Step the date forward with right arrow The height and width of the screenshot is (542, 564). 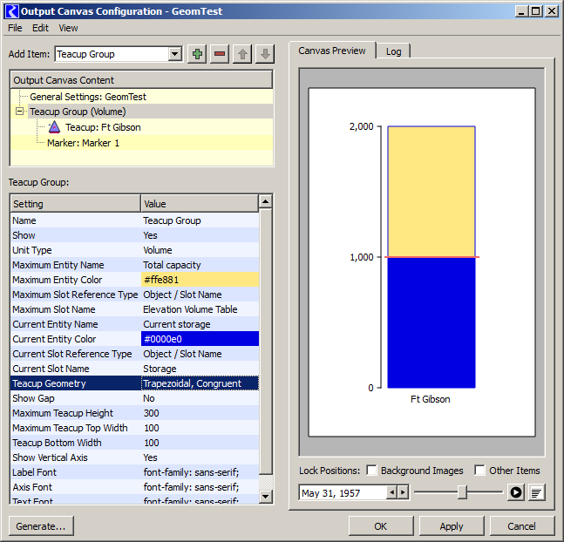[403, 492]
